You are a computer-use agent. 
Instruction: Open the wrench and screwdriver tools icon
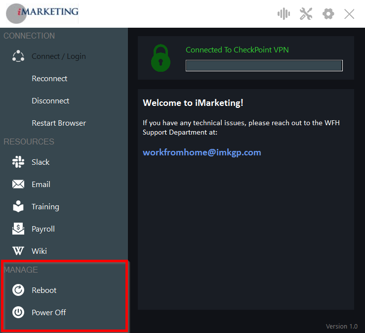coord(306,14)
